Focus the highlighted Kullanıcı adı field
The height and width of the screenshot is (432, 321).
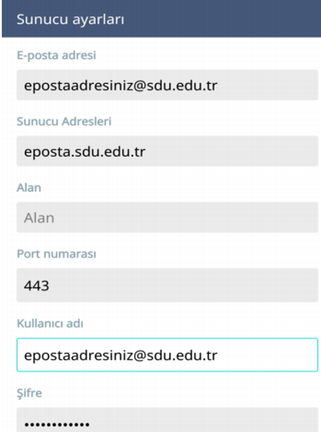click(x=267, y=355)
